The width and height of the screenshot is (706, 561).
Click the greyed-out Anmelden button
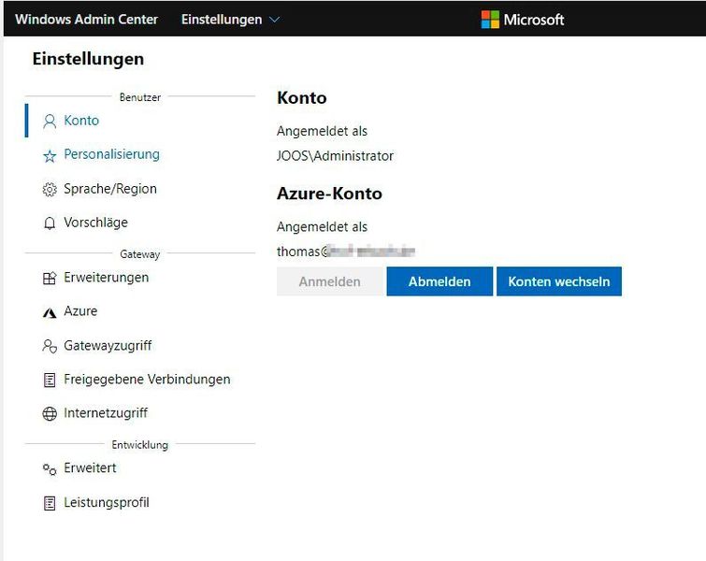click(329, 281)
